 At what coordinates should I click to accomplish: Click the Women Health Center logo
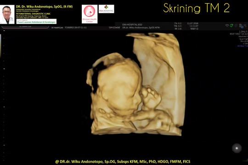pyautogui.click(x=90, y=14)
